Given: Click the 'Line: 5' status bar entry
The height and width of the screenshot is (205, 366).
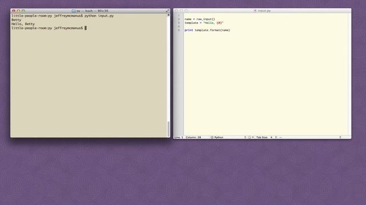Looking at the screenshot, I should [x=179, y=137].
